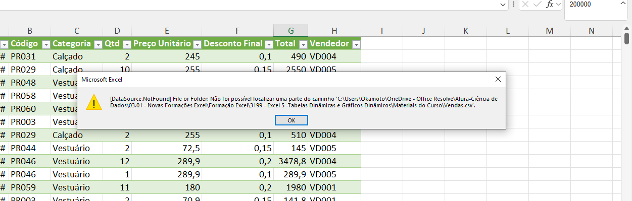This screenshot has height=201, width=632.
Task: Click the quantity cell 11
Action: tap(117, 188)
